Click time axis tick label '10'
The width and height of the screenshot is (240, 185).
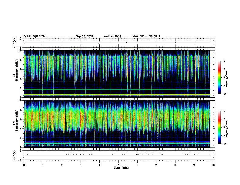pos(213,165)
